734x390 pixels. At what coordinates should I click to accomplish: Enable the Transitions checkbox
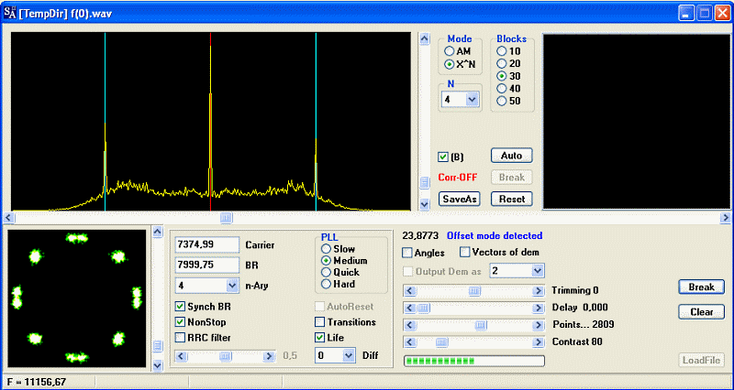(319, 322)
